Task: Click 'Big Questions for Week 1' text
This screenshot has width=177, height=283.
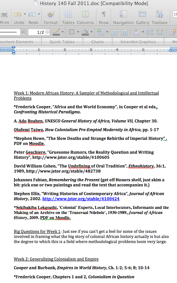Action: 37,231
